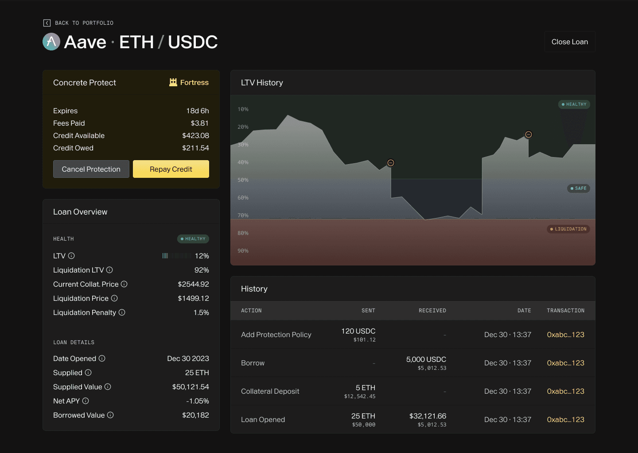Open the Borrowed Value info icon

(110, 415)
